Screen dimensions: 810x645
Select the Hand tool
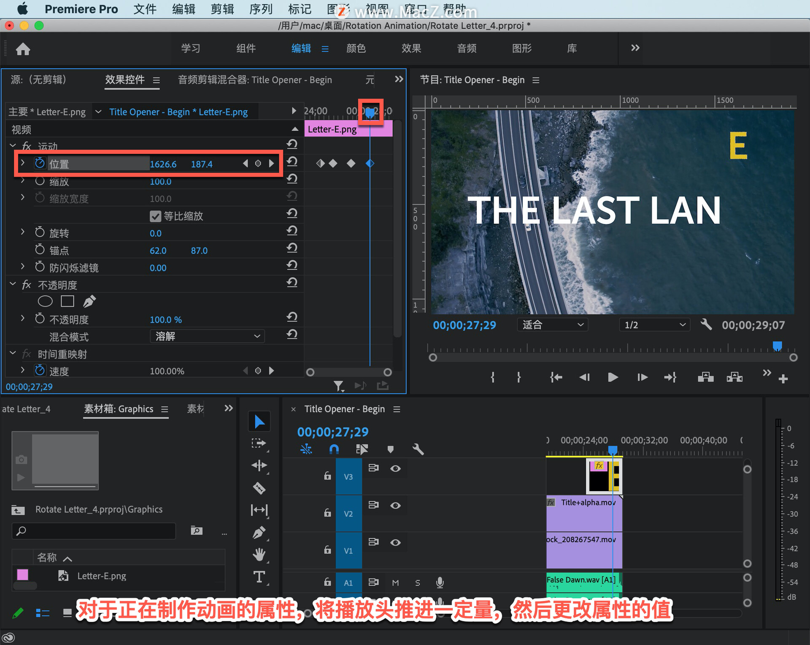259,555
